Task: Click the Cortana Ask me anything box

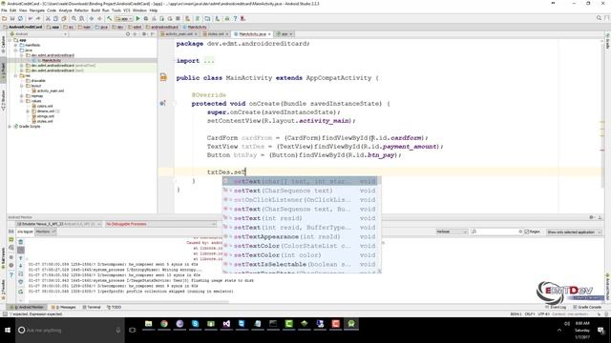Action: point(70,331)
